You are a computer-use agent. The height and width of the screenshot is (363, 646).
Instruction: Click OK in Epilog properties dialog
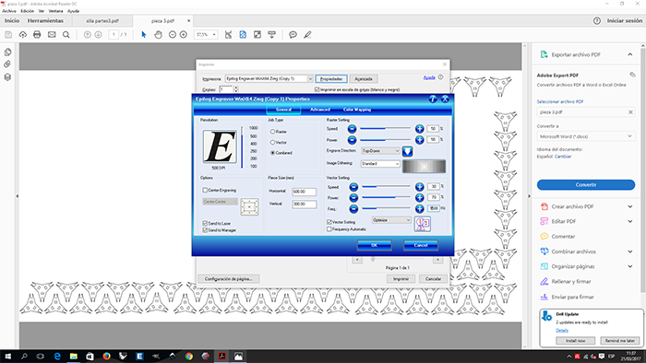pyautogui.click(x=374, y=245)
